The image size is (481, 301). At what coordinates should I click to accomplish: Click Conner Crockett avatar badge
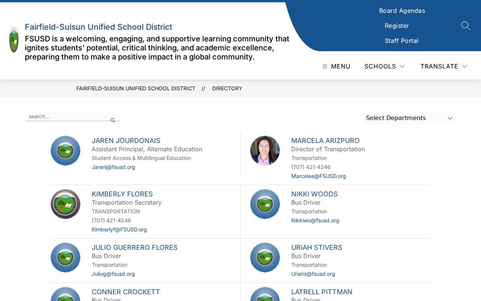coord(65,294)
